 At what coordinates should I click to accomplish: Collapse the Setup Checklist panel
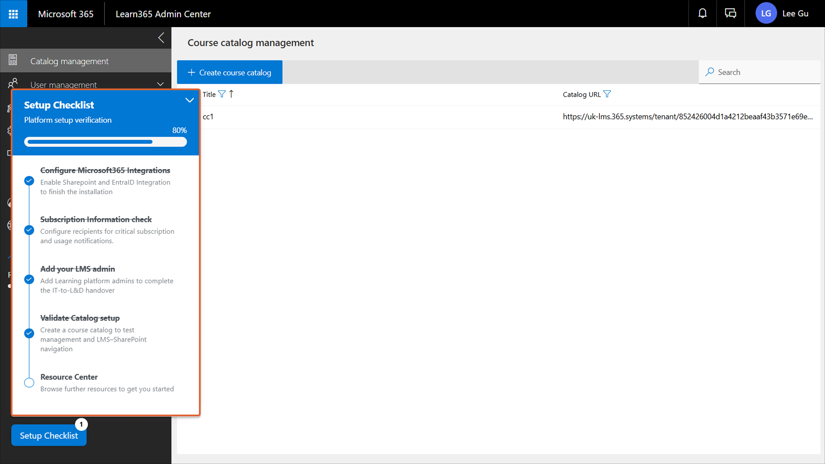click(189, 100)
